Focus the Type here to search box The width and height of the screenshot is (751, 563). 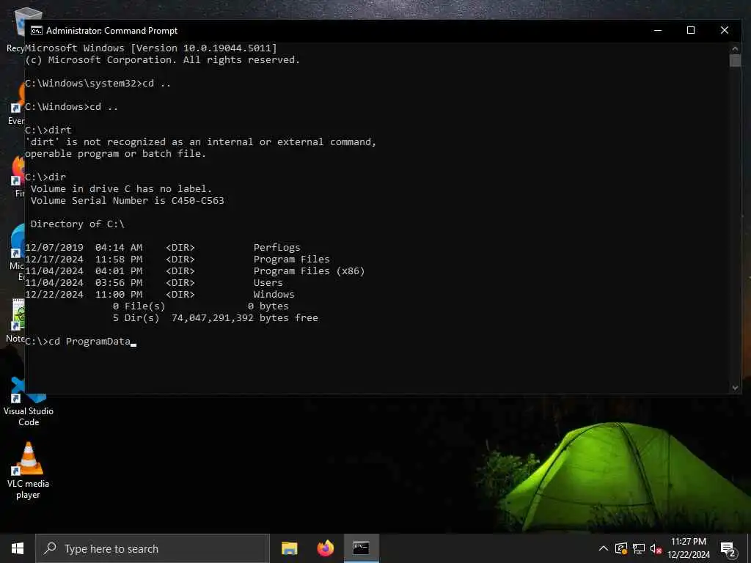(153, 548)
